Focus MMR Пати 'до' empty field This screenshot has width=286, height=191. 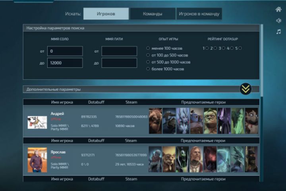[119, 63]
